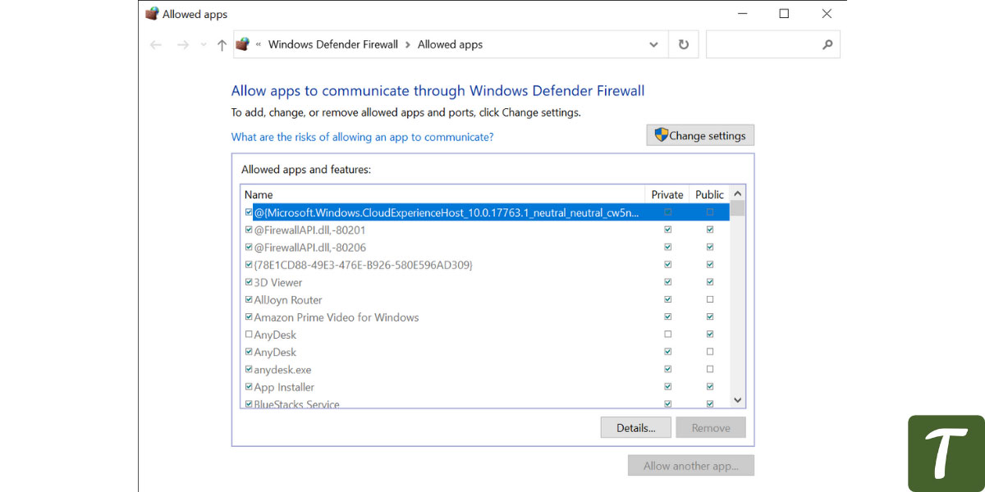Toggle the CloudExperienceHost name checkbox
985x492 pixels.
249,212
